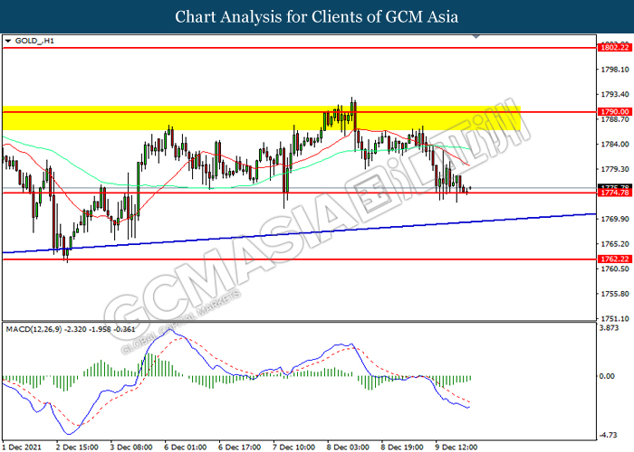Image resolution: width=634 pixels, height=452 pixels.
Task: Click the 7 Dec 10:00 time label
Action: pos(296,447)
